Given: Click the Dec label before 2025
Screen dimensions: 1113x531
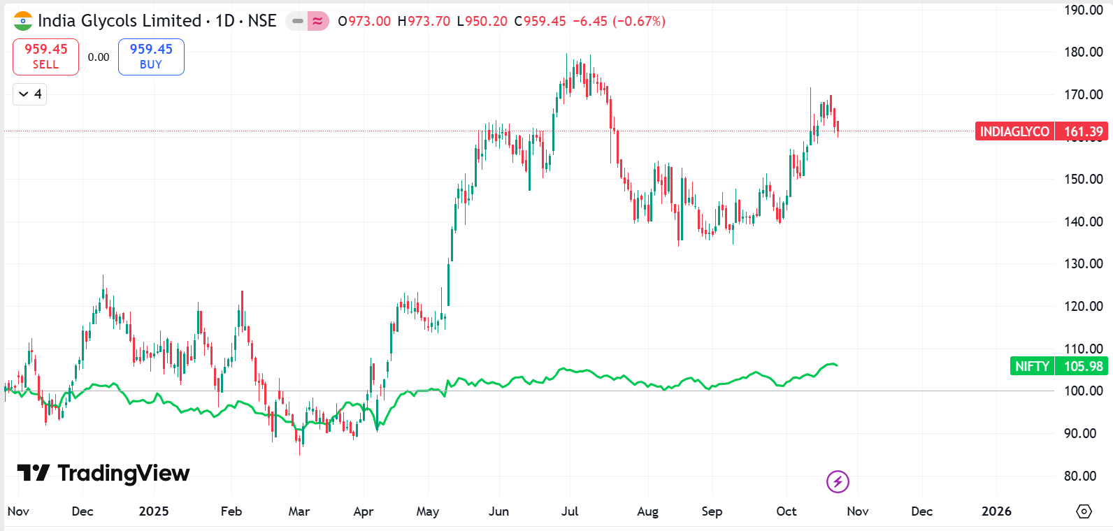Looking at the screenshot, I should tap(82, 511).
